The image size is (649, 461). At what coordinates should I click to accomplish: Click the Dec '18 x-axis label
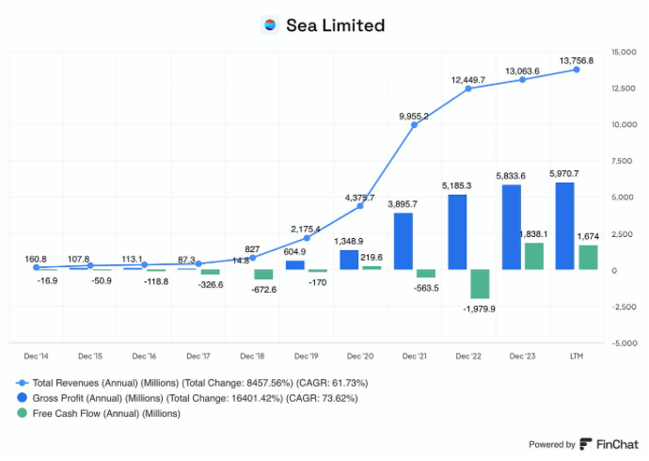click(x=252, y=356)
